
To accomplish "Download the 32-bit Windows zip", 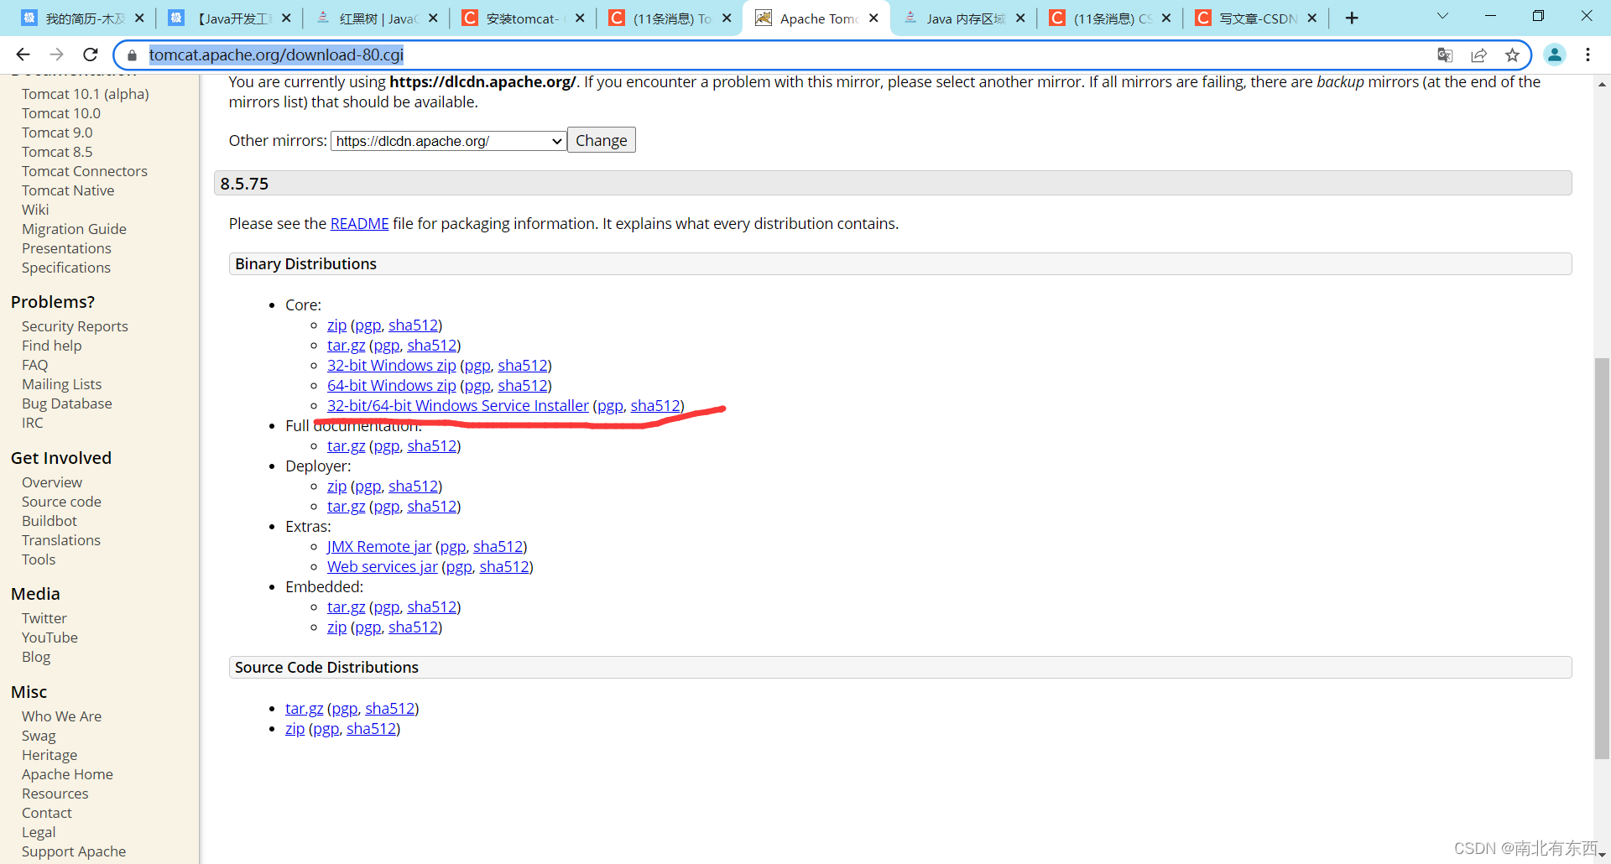I will pos(392,366).
